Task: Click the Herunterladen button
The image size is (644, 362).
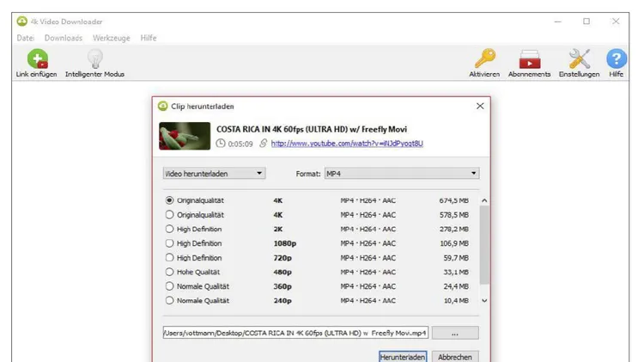Action: (403, 357)
